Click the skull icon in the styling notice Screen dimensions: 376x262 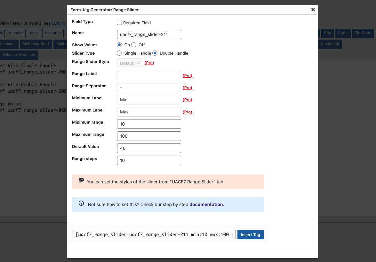click(x=81, y=181)
